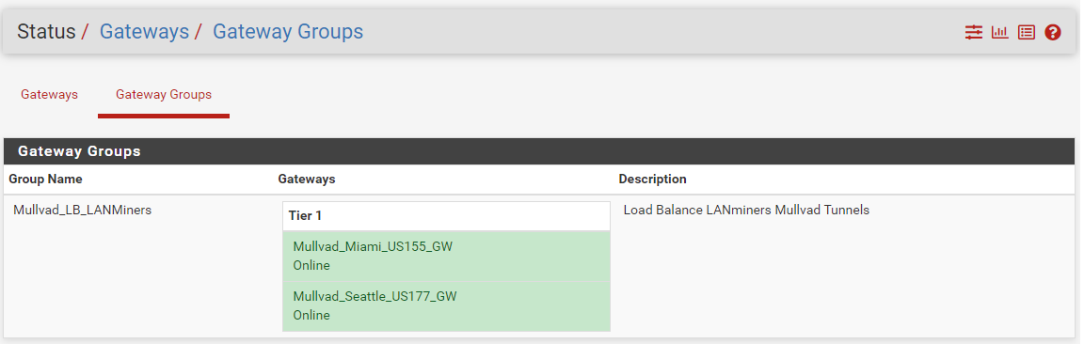This screenshot has width=1084, height=344.
Task: Open related settings sliders icon
Action: click(x=973, y=32)
